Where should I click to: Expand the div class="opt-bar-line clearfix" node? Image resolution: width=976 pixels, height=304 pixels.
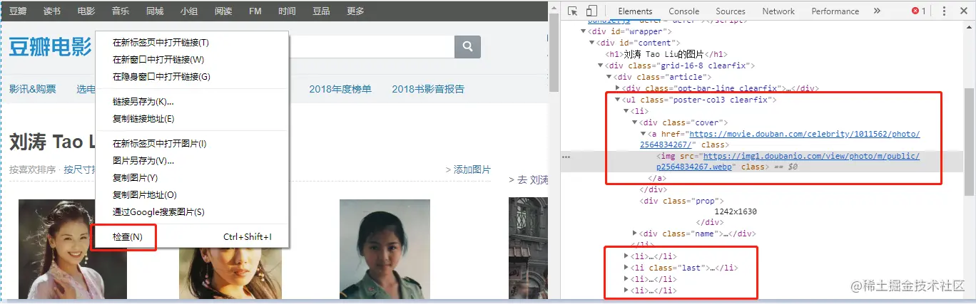click(618, 88)
